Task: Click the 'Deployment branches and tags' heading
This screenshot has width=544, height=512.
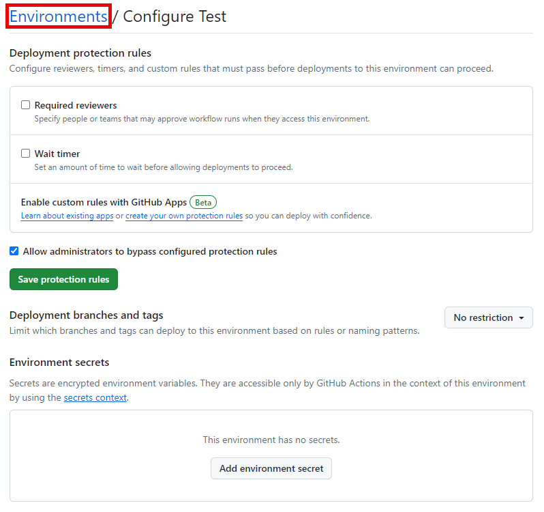Action: [86, 315]
